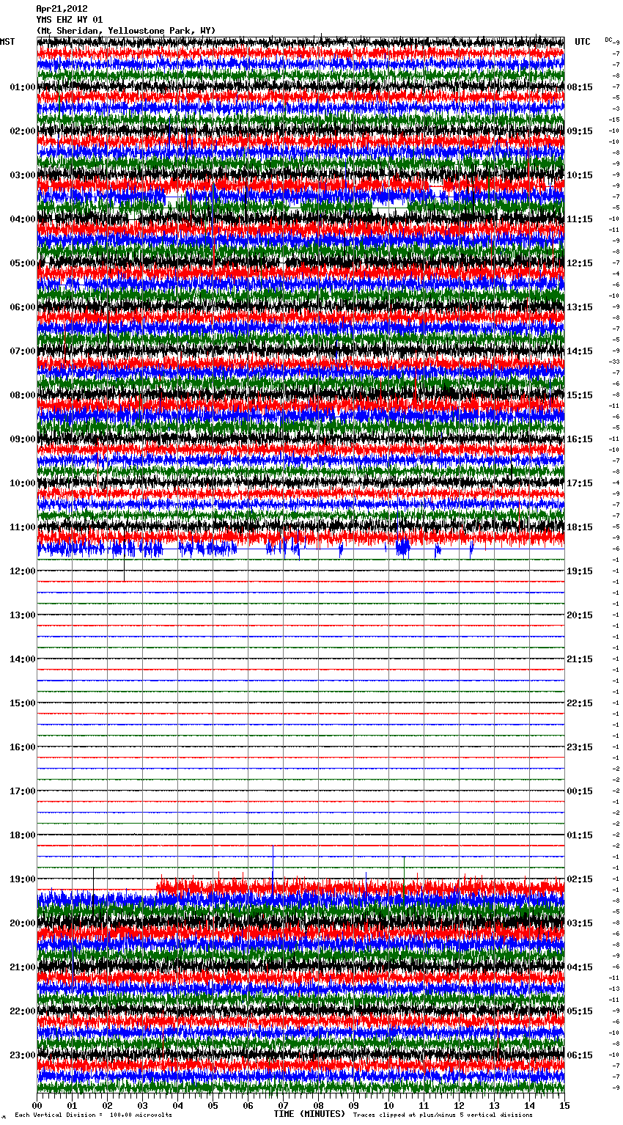Select the 19:15 UTC time label
This screenshot has height=1125, width=623.
click(x=580, y=571)
